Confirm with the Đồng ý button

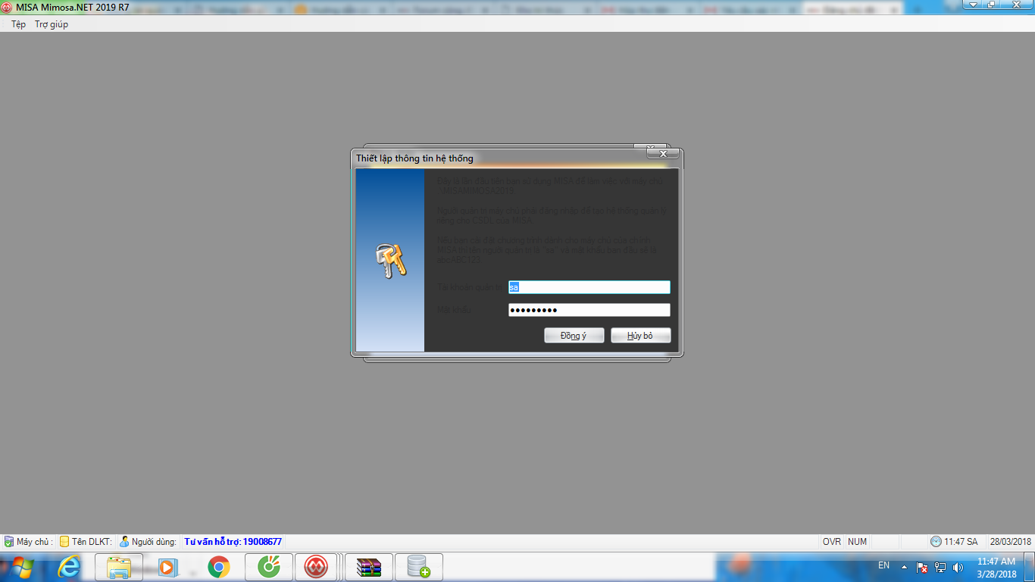(574, 336)
